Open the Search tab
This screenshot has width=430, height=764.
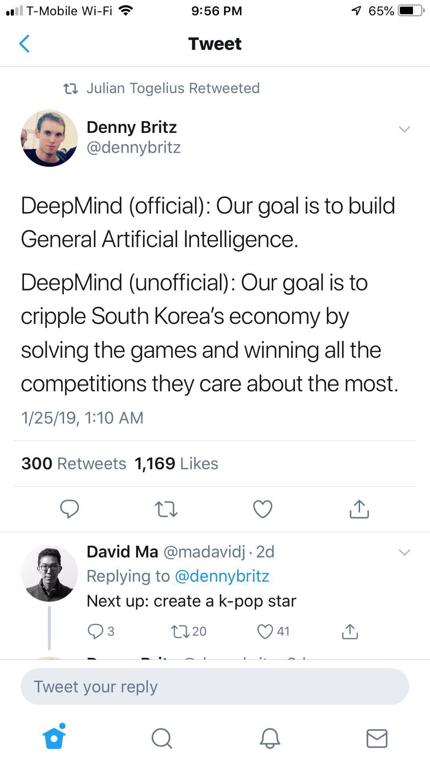point(162,738)
